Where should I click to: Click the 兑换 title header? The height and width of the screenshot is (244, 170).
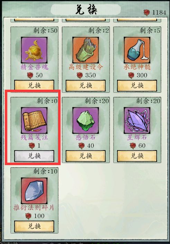[x=86, y=10]
